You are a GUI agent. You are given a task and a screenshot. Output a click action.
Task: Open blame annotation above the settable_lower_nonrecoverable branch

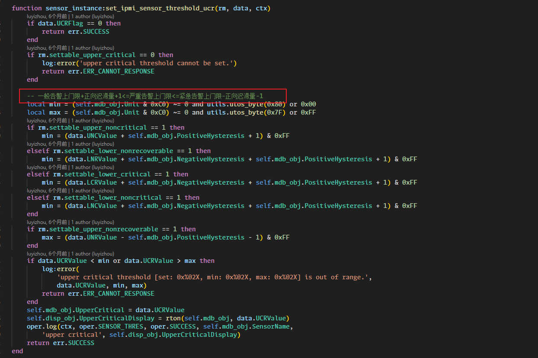click(x=70, y=144)
